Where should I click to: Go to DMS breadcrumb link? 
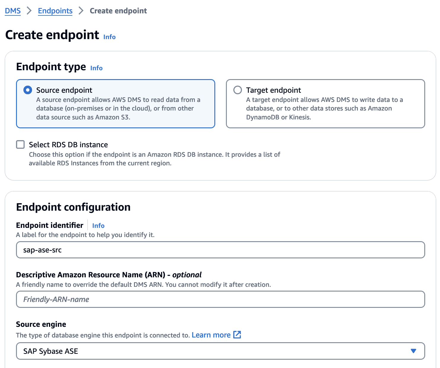pos(13,11)
